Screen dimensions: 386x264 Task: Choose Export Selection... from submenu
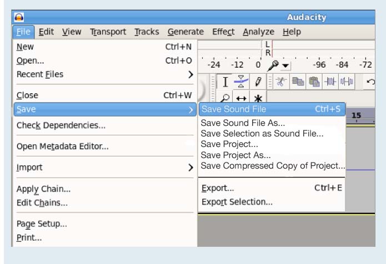[237, 202]
